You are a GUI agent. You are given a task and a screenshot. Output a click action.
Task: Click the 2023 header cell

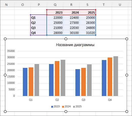[x=55, y=12]
